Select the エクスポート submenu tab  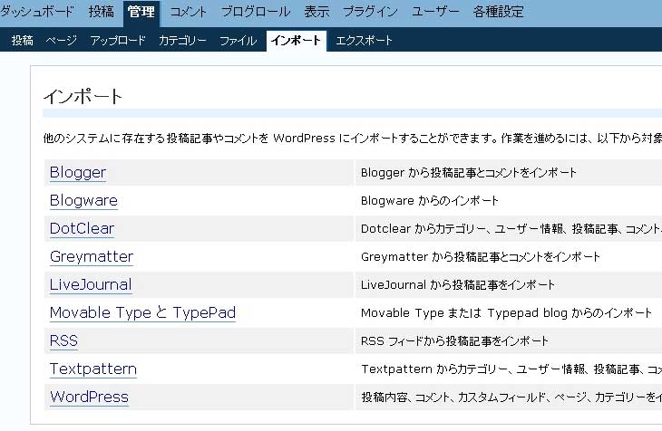coord(364,41)
